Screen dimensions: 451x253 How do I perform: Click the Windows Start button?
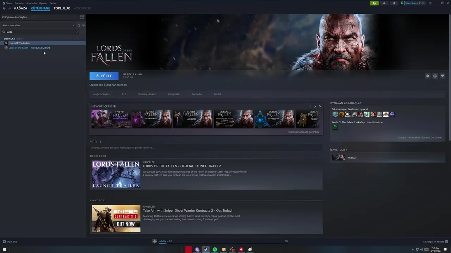click(x=4, y=249)
